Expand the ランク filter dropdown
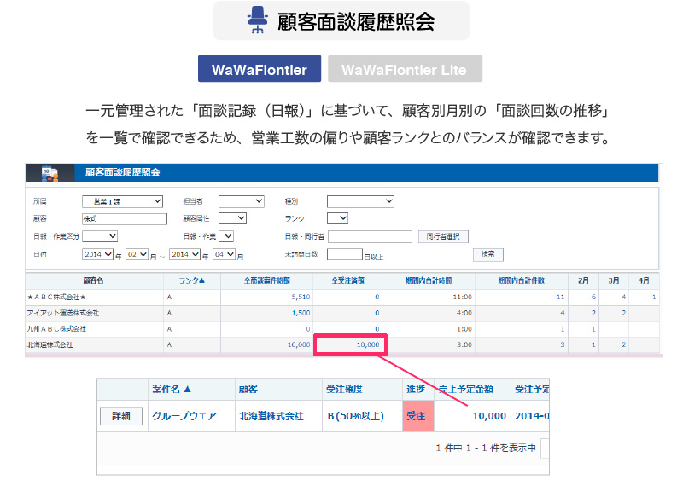Screen dimensions: 683x480 pos(337,218)
